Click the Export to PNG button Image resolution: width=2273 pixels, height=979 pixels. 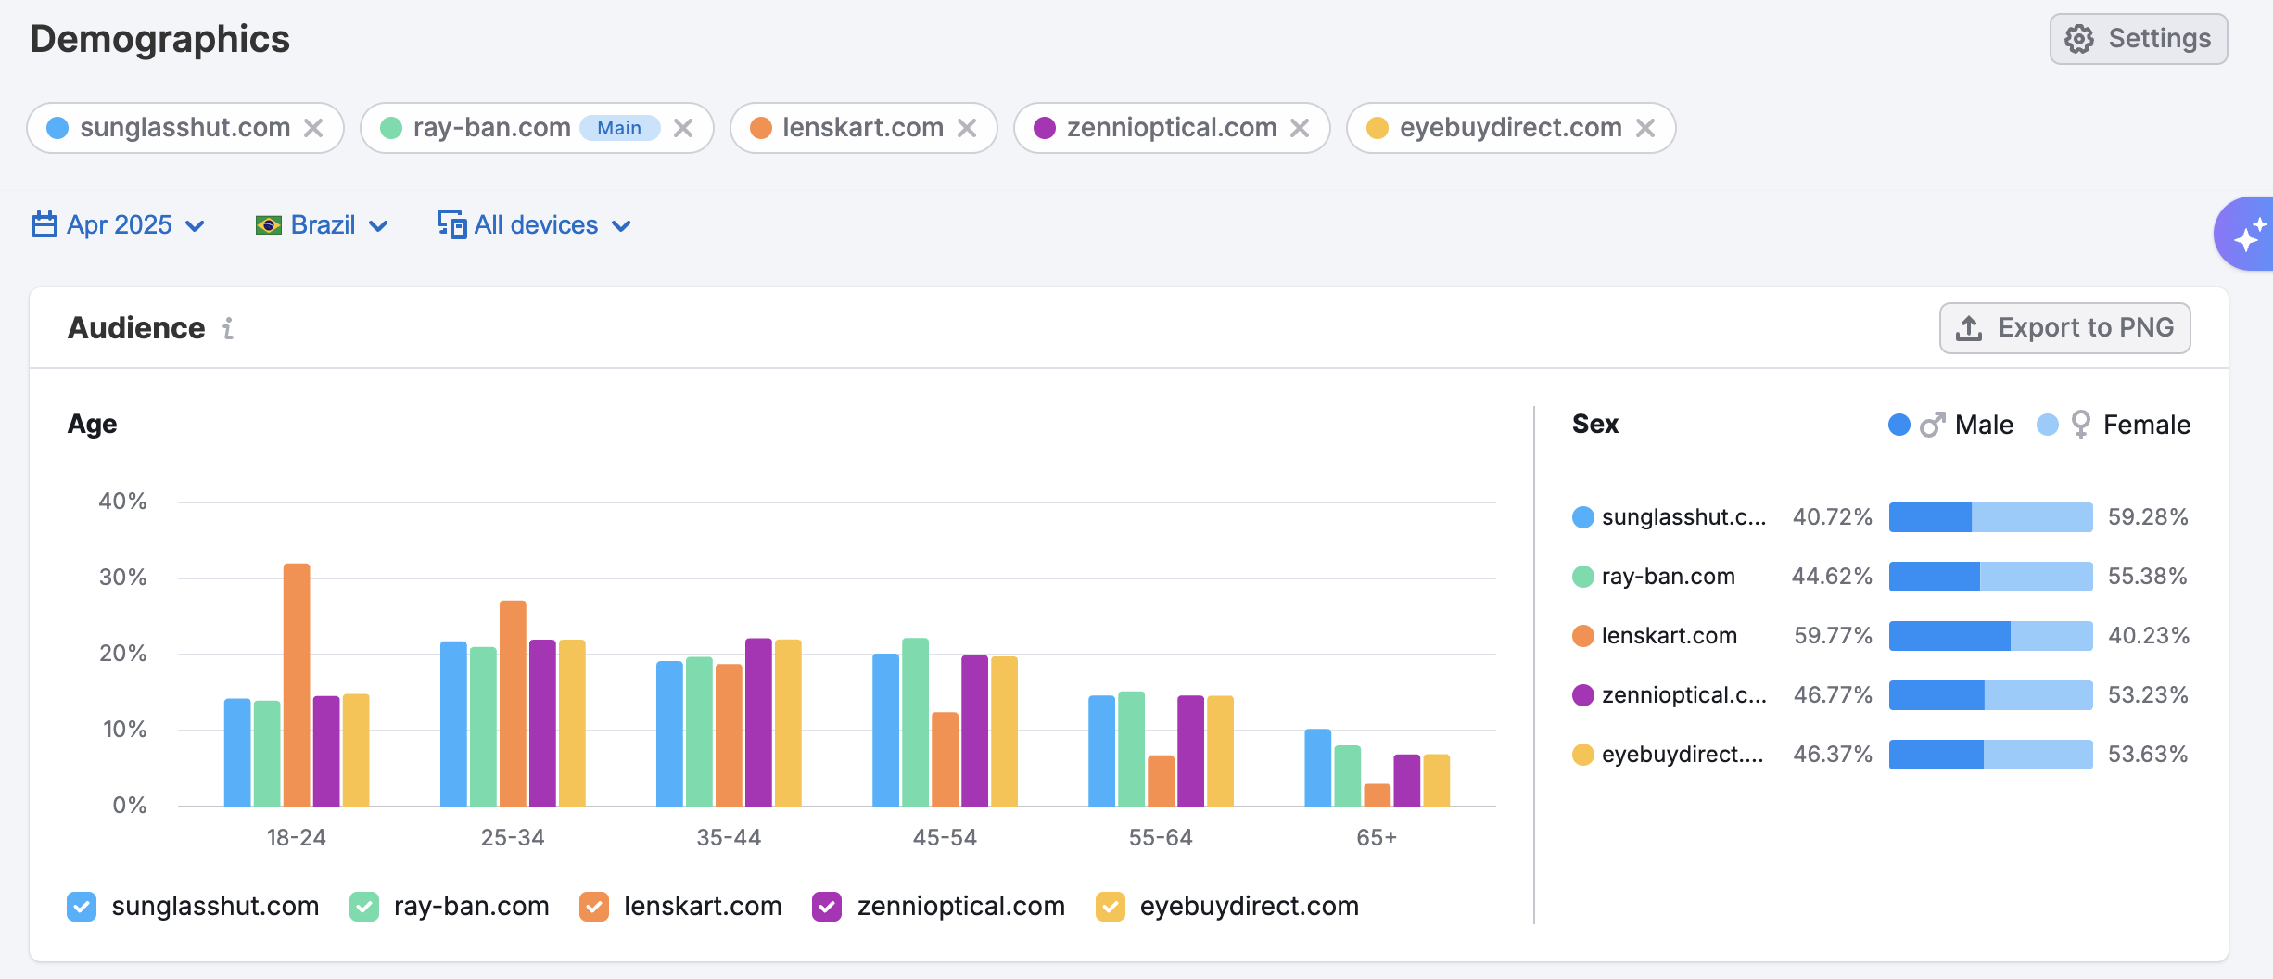2064,328
